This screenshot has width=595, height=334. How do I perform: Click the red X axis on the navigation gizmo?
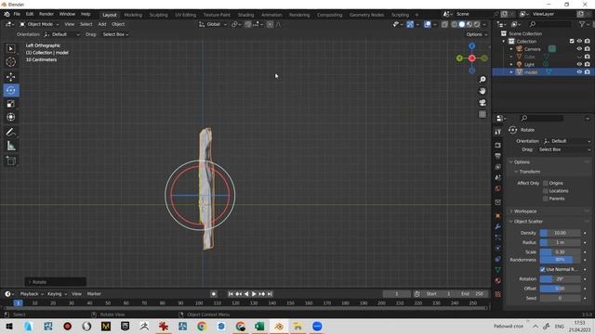pyautogui.click(x=471, y=58)
